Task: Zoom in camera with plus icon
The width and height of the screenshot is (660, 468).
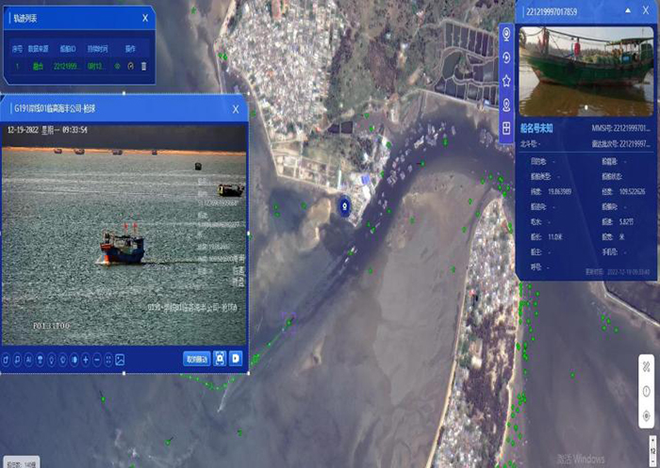Action: [86, 359]
